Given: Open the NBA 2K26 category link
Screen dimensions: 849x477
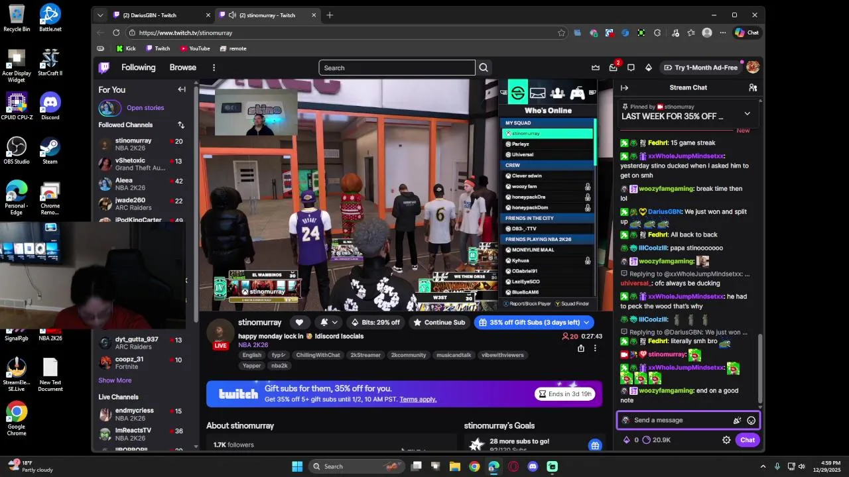Looking at the screenshot, I should pyautogui.click(x=253, y=345).
